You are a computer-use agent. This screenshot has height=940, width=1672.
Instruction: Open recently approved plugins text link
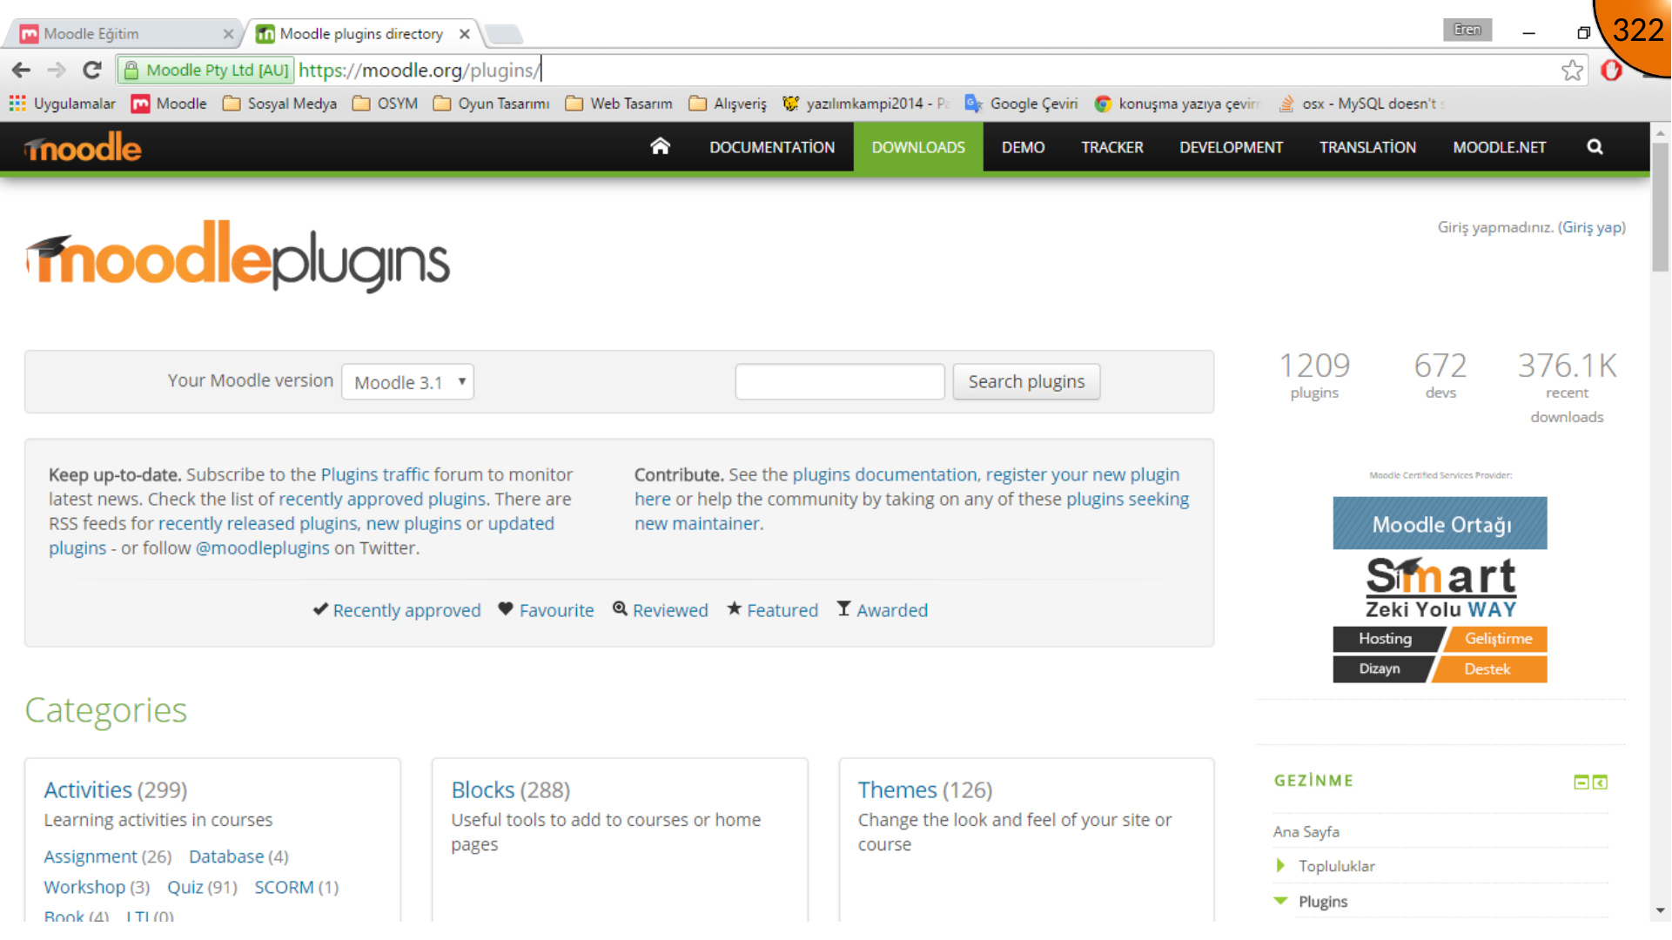point(382,499)
